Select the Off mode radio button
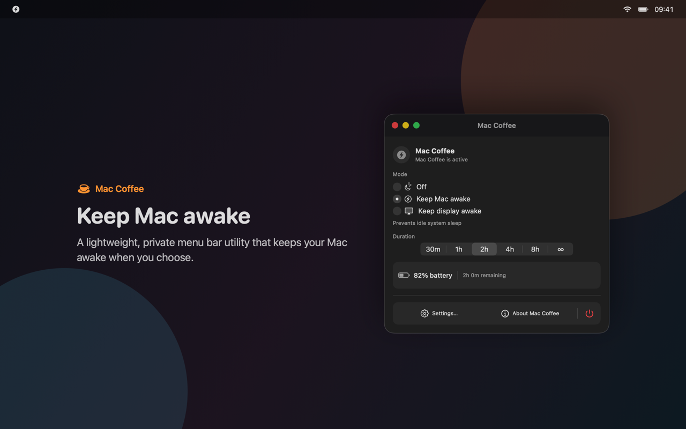The width and height of the screenshot is (686, 429). (x=397, y=187)
